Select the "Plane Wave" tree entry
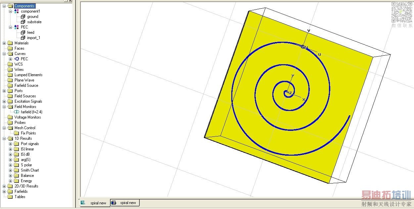The image size is (414, 209). coord(24,80)
